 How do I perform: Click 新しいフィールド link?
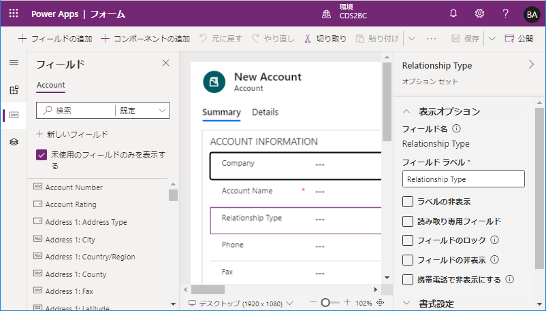pyautogui.click(x=72, y=134)
